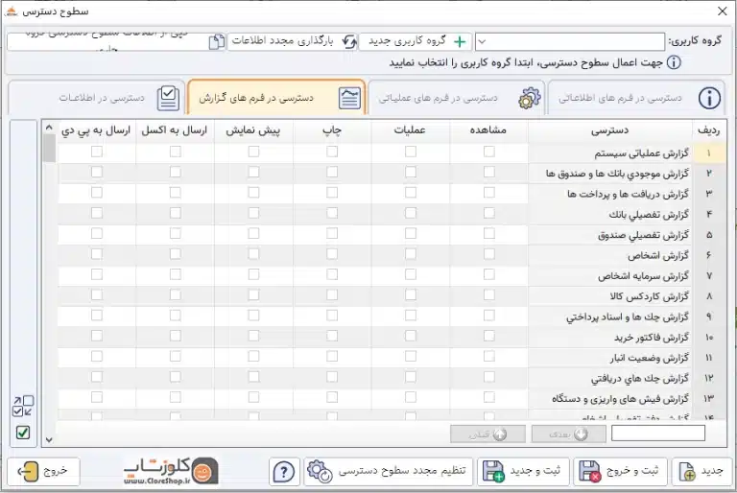The height and width of the screenshot is (493, 737).
Task: Click the گروه کاربری combo box field
Action: click(570, 42)
